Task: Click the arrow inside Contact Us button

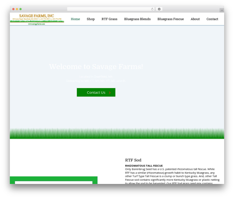Action: tap(110, 93)
